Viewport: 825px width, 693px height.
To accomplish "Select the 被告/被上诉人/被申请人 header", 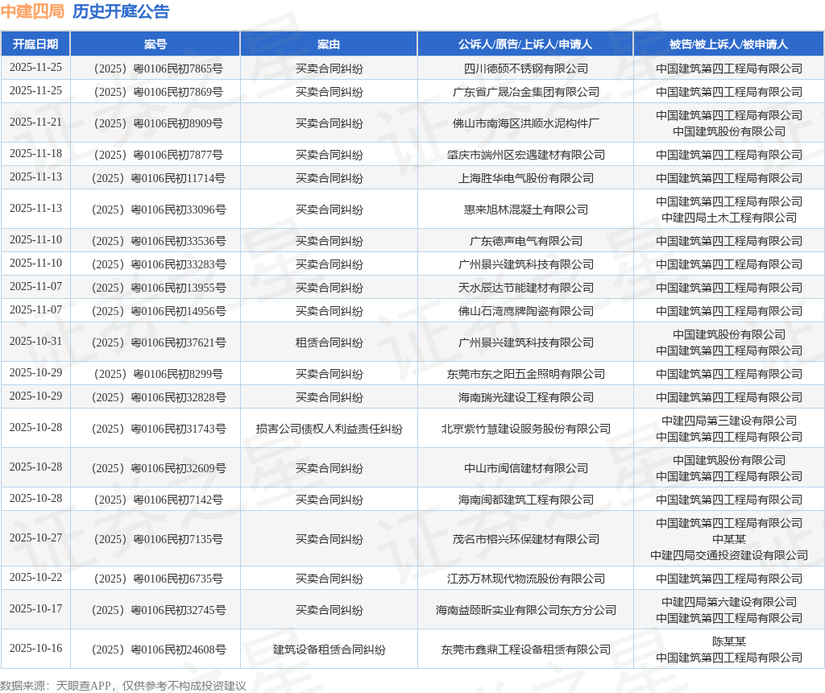I will coord(728,44).
